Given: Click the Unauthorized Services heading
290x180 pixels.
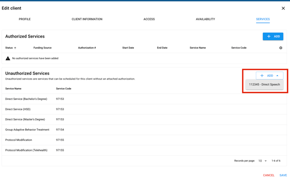Looking at the screenshot, I should 27,73.
